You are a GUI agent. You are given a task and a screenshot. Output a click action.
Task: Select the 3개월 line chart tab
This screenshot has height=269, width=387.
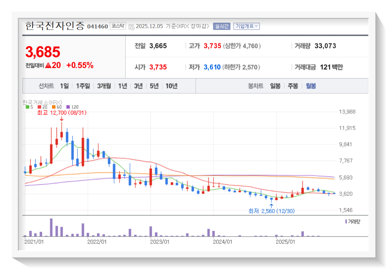(x=104, y=86)
